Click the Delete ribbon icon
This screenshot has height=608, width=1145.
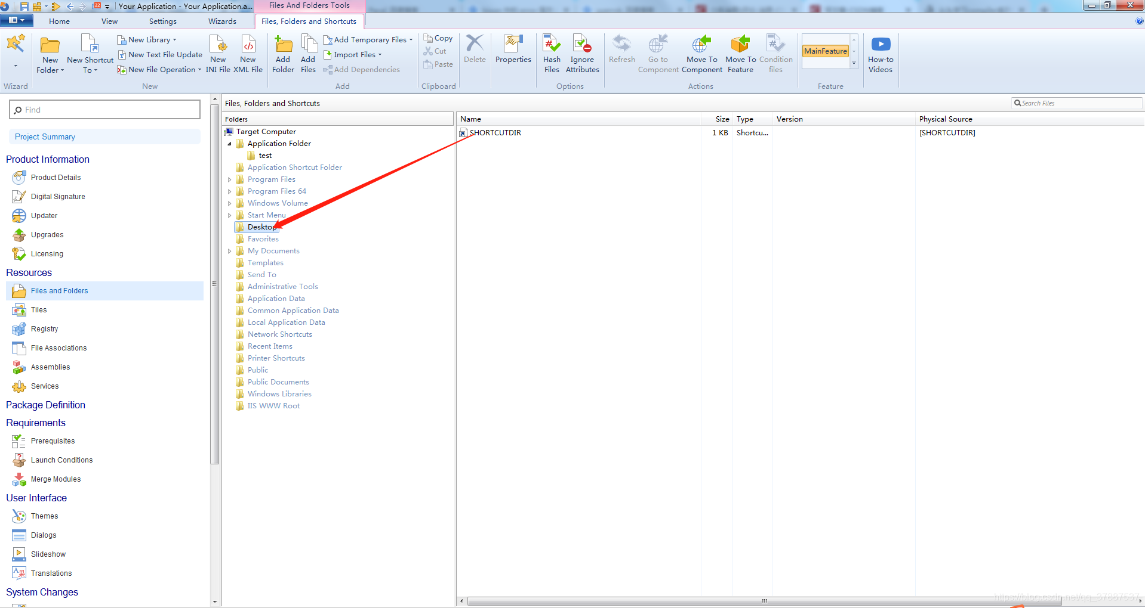[x=475, y=50]
